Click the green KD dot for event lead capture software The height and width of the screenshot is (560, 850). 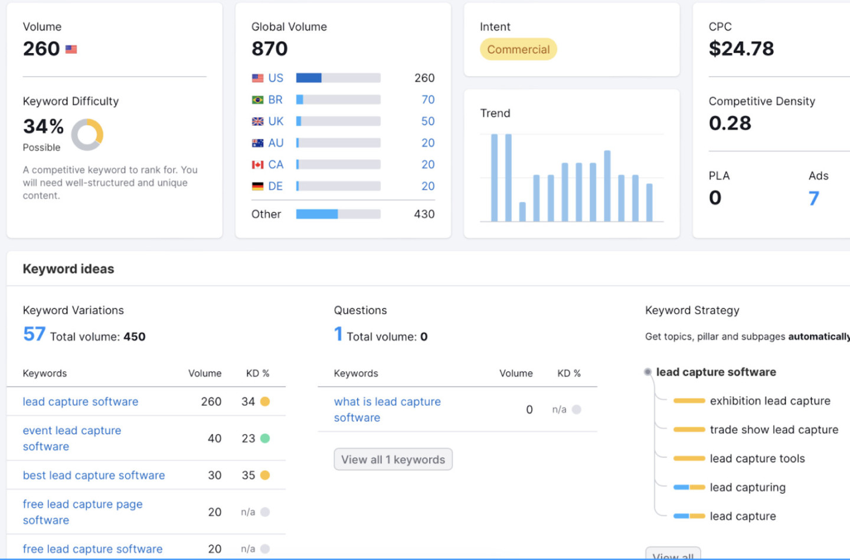[265, 438]
